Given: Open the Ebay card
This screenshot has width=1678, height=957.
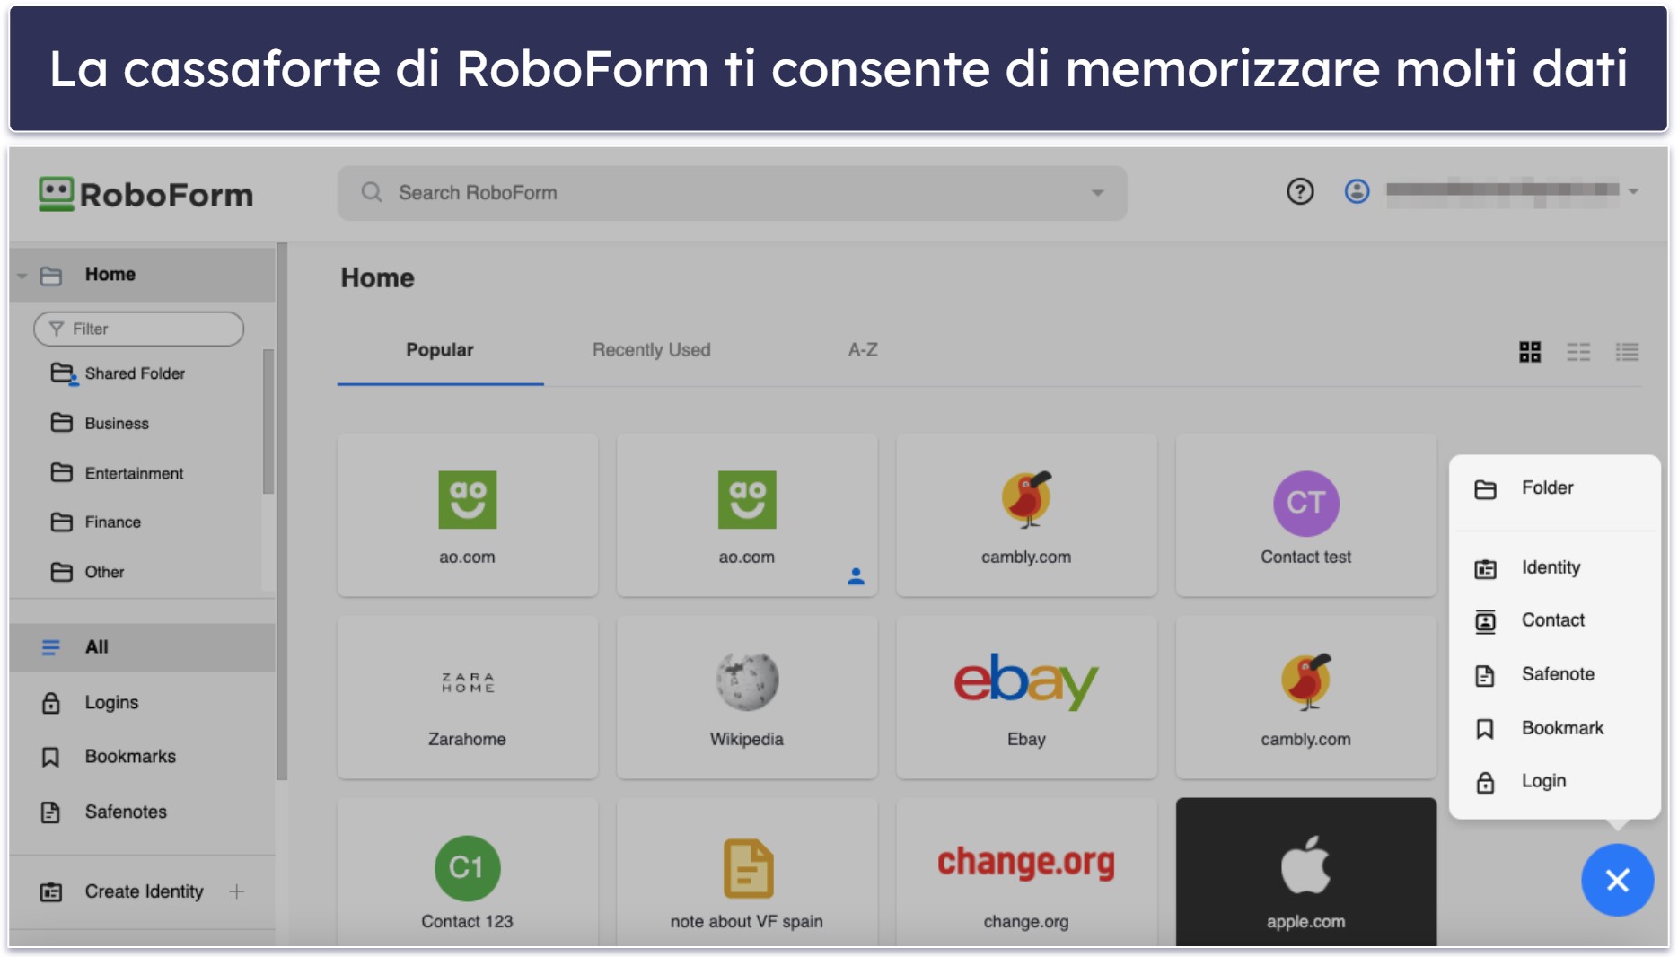Looking at the screenshot, I should (1026, 698).
